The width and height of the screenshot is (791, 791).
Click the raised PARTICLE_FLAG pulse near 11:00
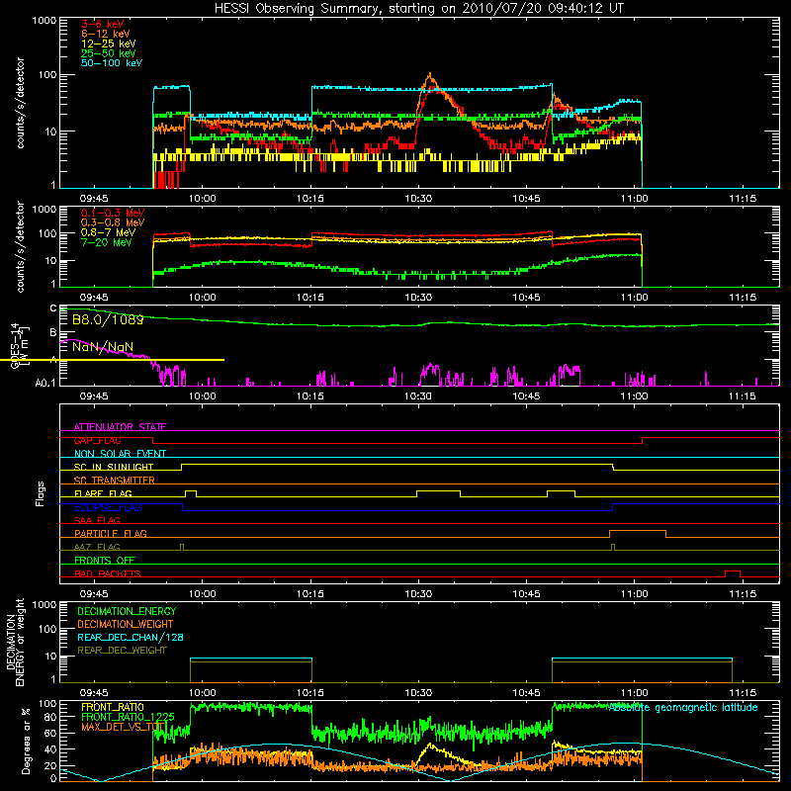pos(638,534)
